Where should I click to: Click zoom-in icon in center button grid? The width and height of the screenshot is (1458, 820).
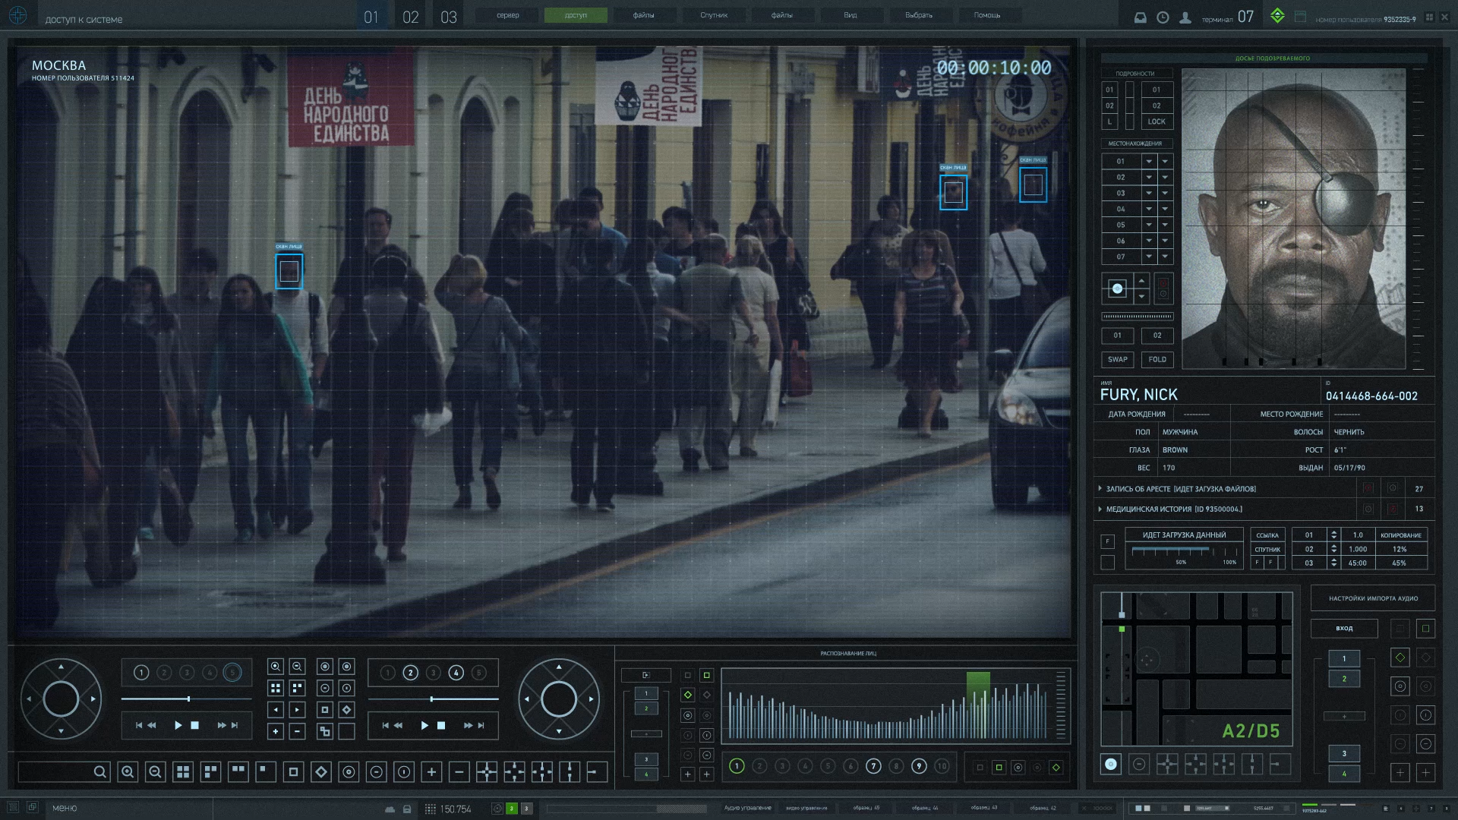276,666
